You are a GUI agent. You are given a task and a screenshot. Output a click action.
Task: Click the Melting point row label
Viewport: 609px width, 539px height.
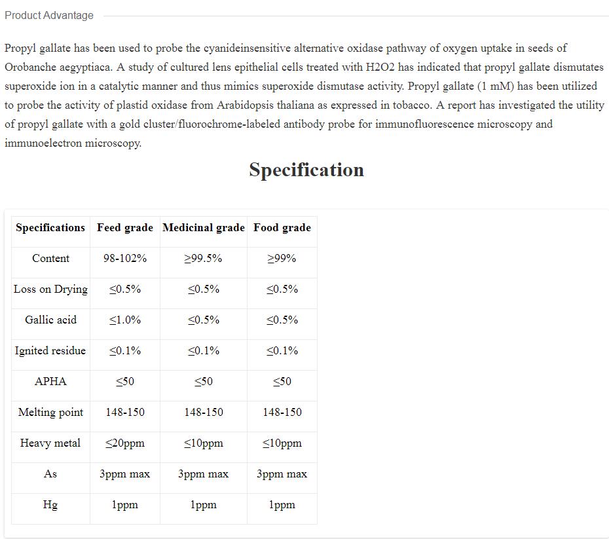50,413
